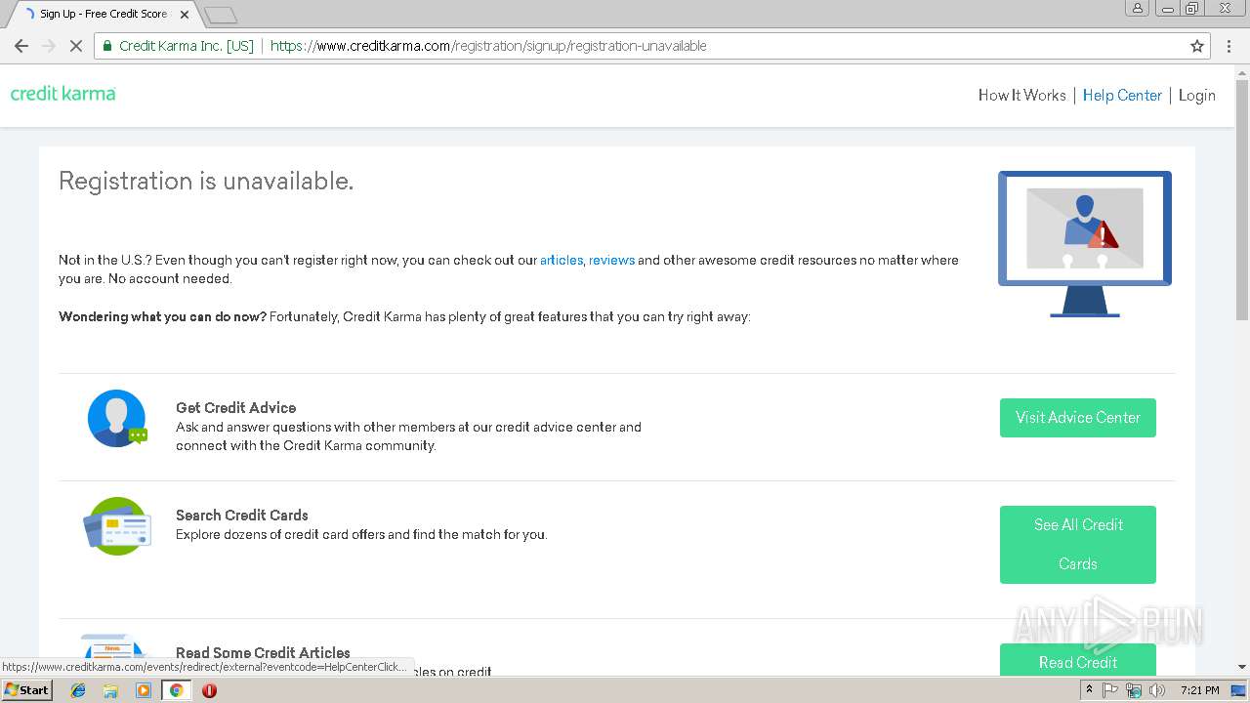Viewport: 1250px width, 703px height.
Task: Click 'Wondering what you can do now?' text
Action: pos(162,316)
